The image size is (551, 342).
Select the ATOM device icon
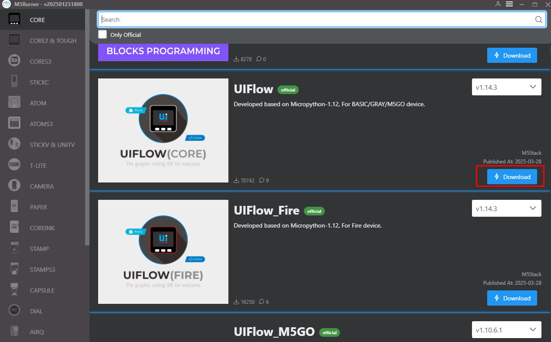[14, 103]
